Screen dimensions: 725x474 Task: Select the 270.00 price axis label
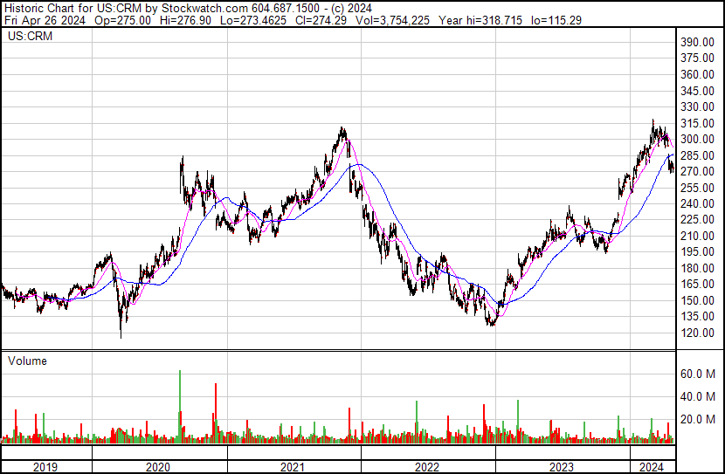697,171
